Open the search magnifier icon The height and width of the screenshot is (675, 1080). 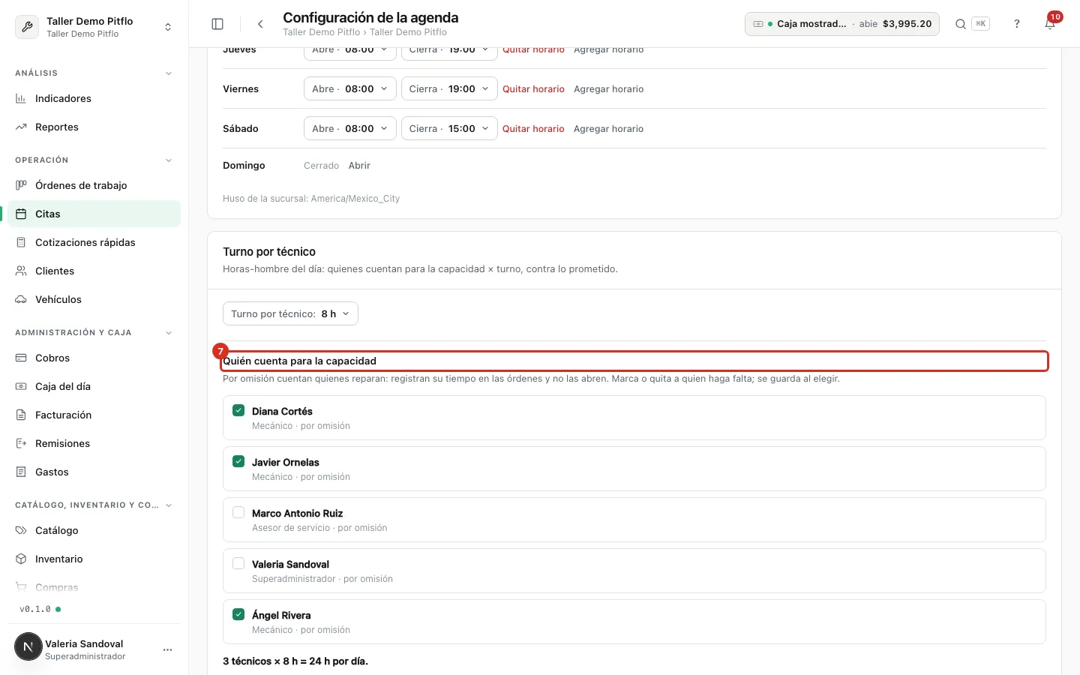tap(960, 24)
